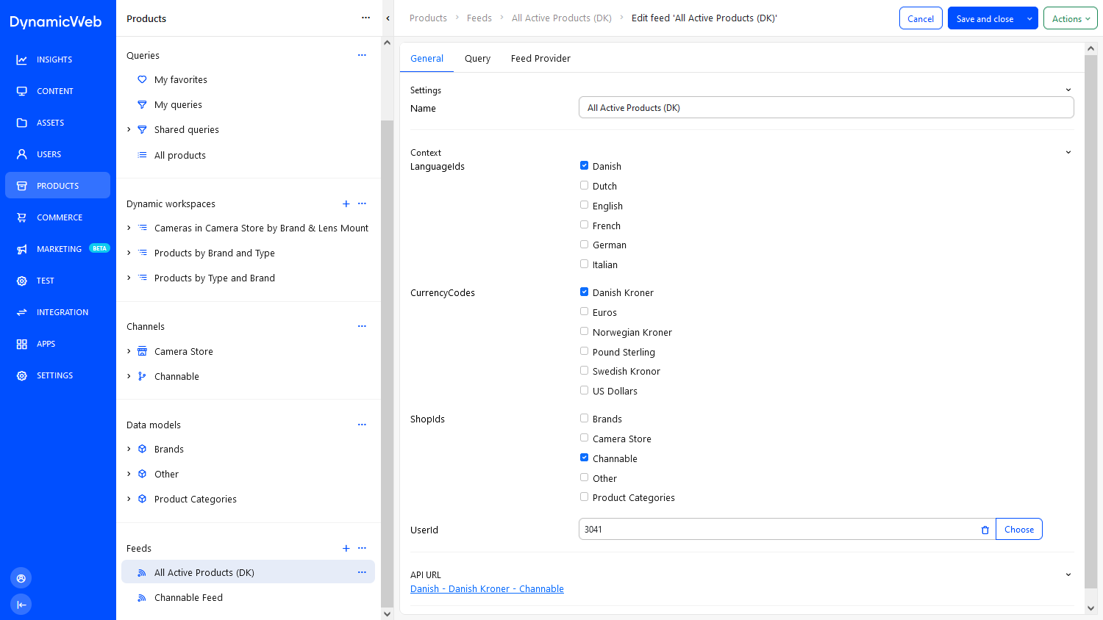
Task: Open Products panel three-dot menu
Action: pyautogui.click(x=366, y=18)
